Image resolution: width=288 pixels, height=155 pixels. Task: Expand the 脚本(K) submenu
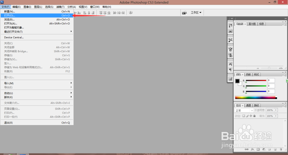[37, 97]
